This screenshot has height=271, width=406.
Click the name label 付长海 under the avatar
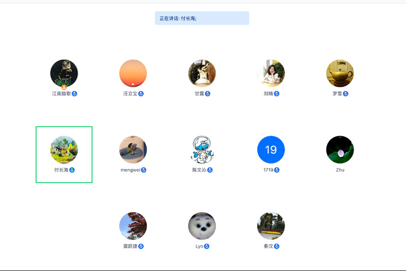(61, 170)
